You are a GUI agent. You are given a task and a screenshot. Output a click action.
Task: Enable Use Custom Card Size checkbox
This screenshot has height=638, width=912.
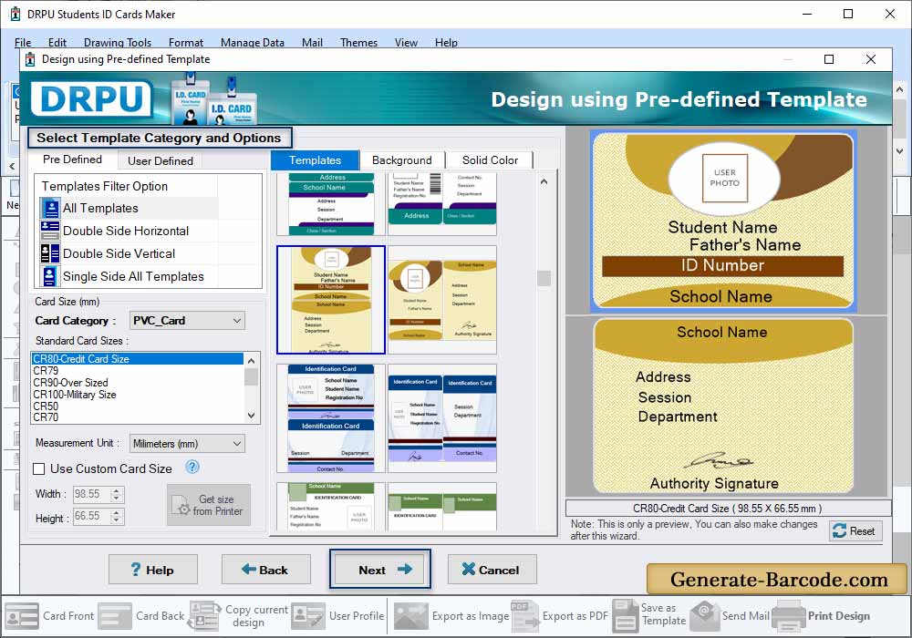pos(39,468)
